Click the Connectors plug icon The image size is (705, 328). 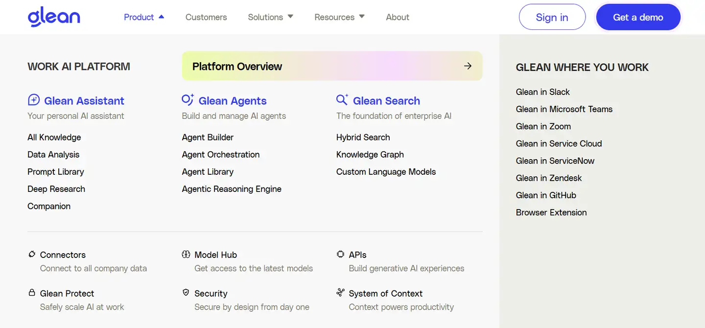pos(32,254)
